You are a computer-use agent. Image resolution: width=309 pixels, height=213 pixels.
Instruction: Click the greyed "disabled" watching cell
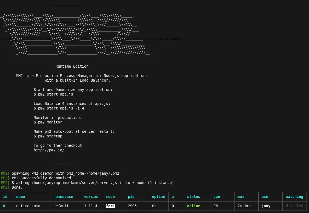tap(294, 206)
